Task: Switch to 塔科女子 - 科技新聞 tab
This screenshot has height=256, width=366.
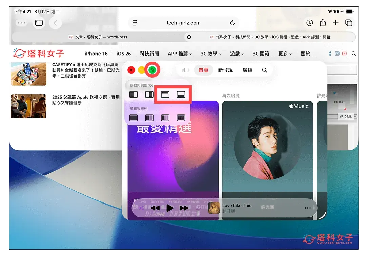Action: [270, 37]
